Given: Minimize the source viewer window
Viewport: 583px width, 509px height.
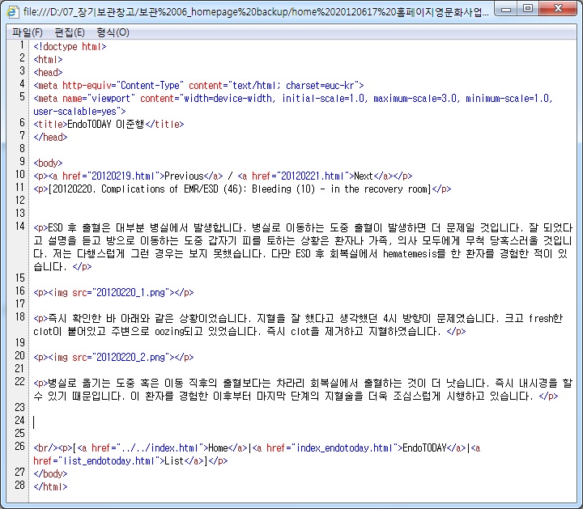Looking at the screenshot, I should [506, 9].
